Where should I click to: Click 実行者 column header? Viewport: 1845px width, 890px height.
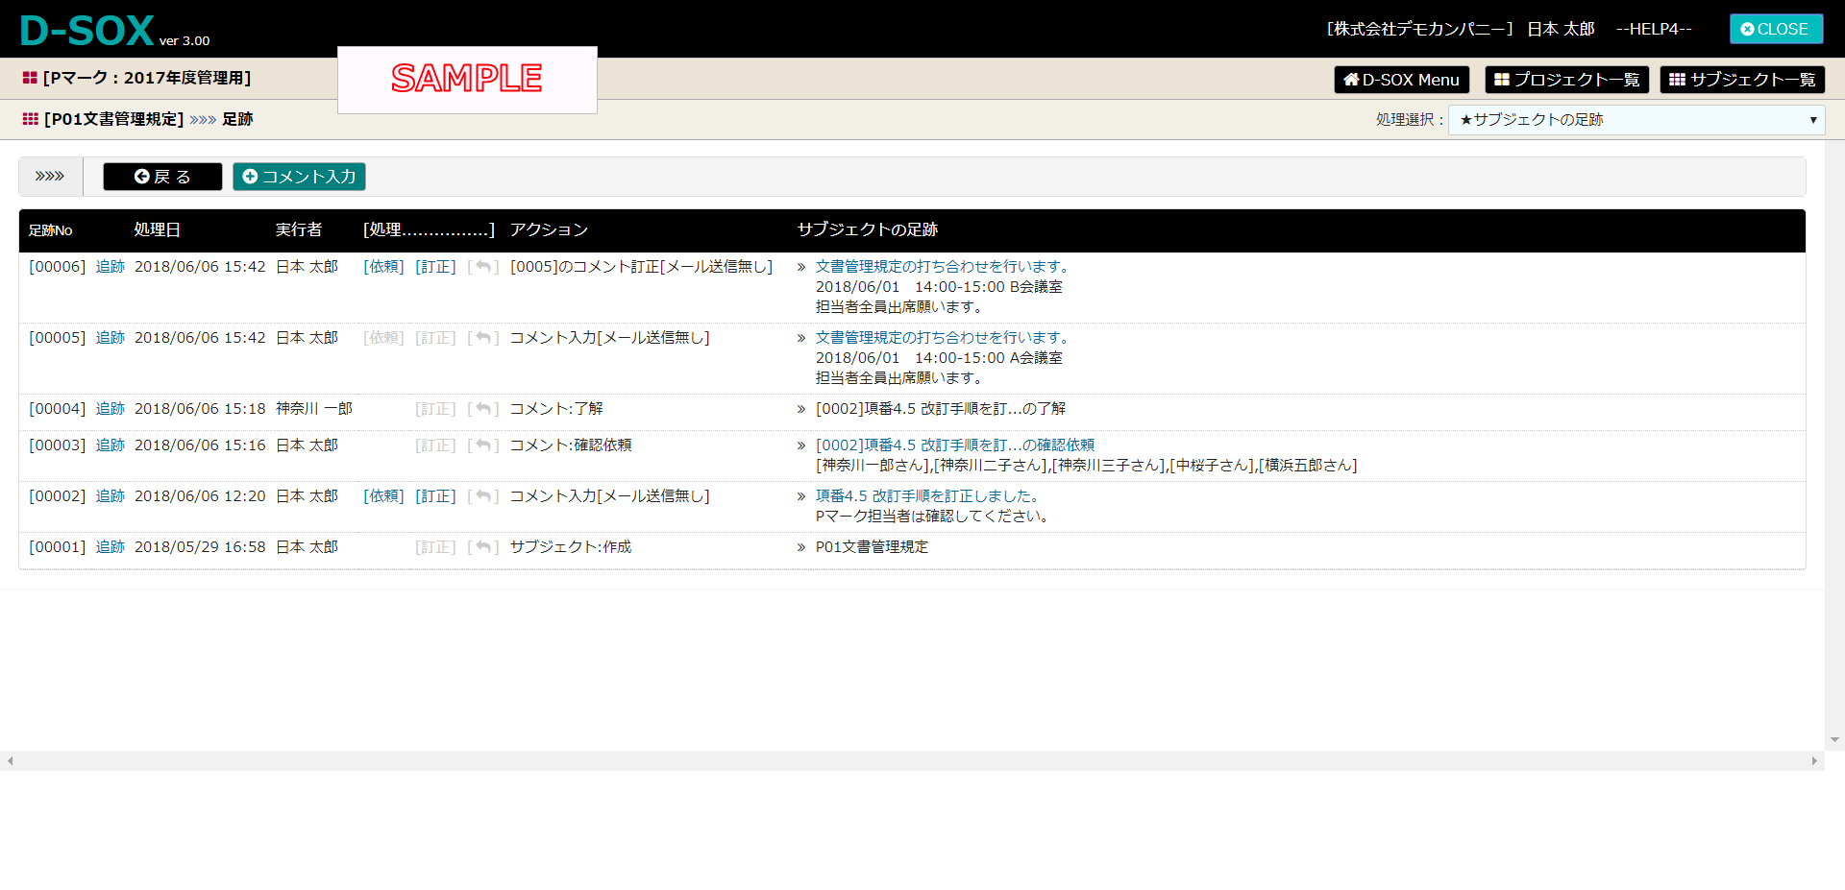(299, 230)
